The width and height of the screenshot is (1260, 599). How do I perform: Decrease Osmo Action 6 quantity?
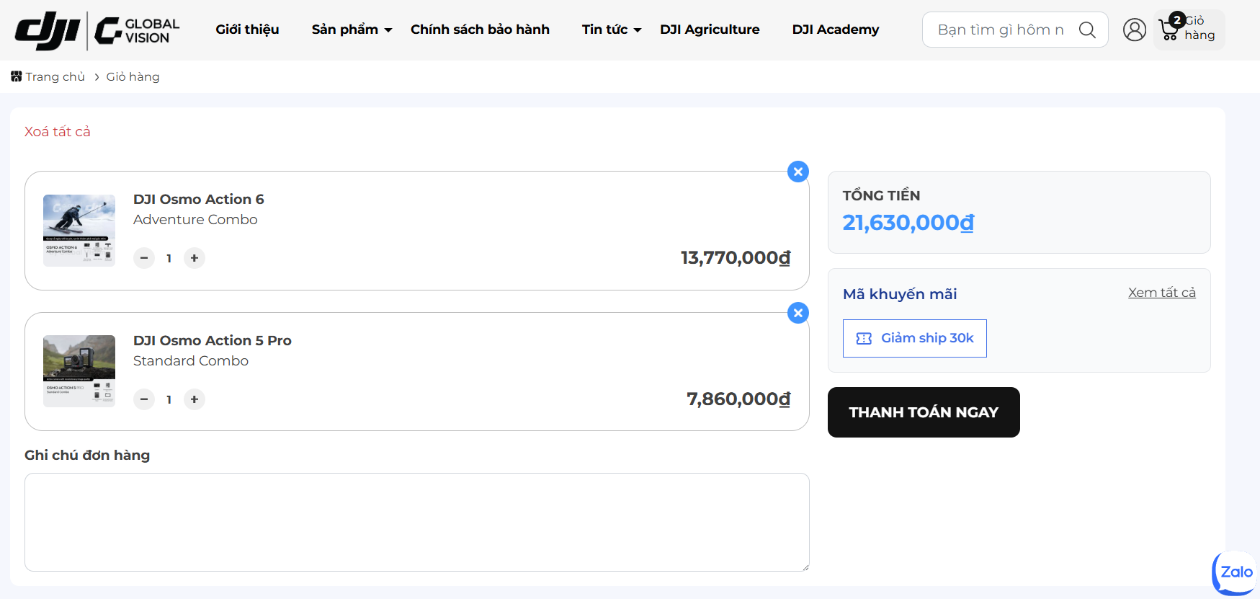click(144, 258)
